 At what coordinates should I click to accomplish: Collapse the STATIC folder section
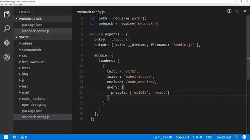[x=16, y=37]
